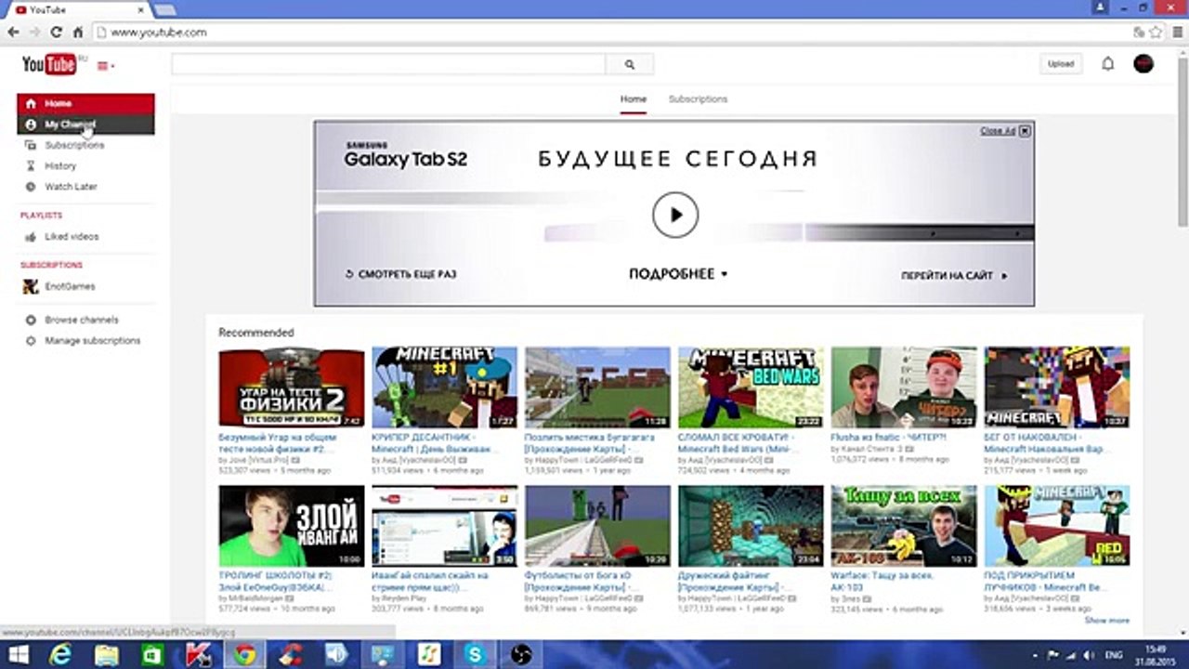Bookmark this page with the star icon
The width and height of the screenshot is (1189, 669).
coord(1155,32)
